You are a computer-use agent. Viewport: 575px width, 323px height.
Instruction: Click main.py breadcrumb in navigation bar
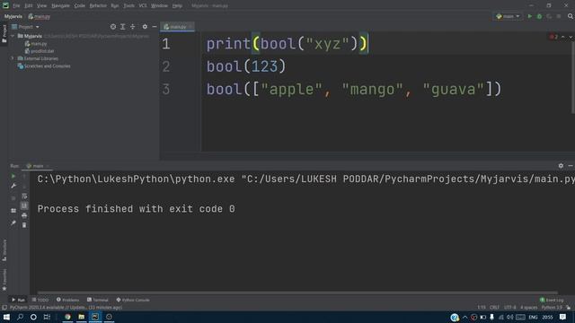(x=40, y=16)
